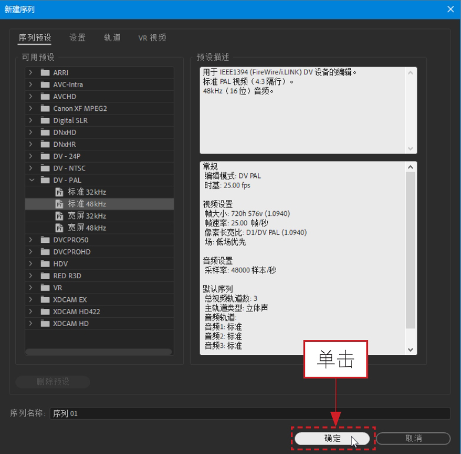
Task: Expand the VR folder chevron
Action: [31, 287]
